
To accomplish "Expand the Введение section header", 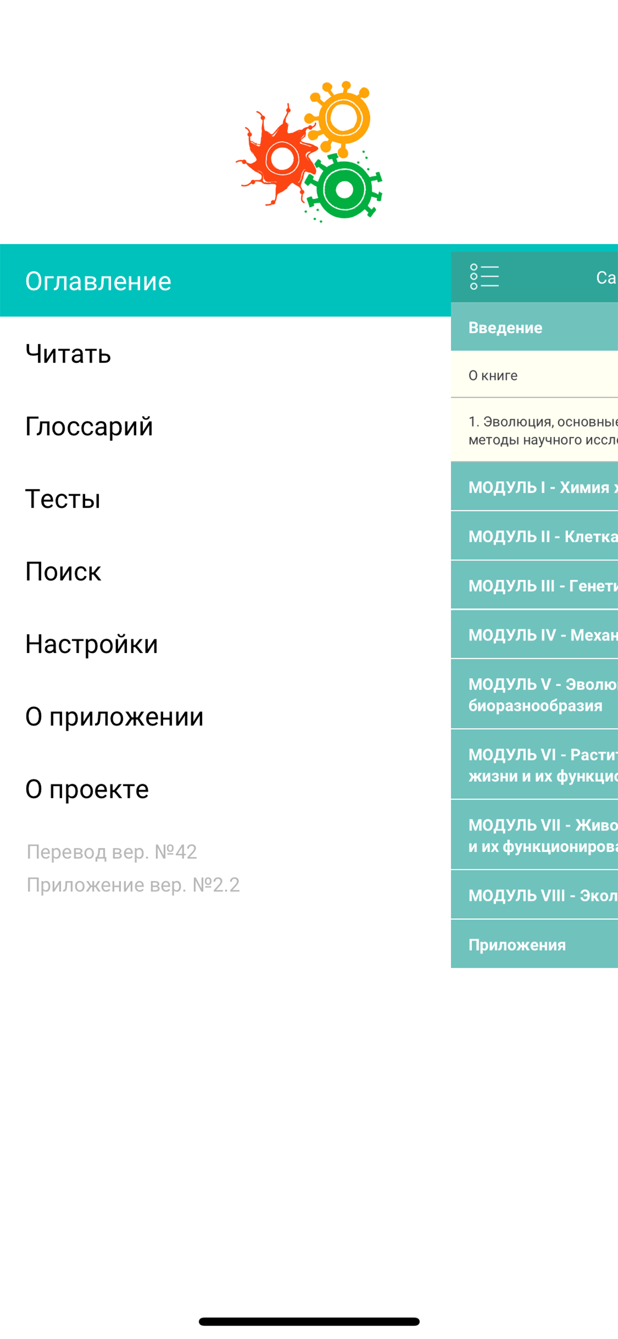I will pyautogui.click(x=534, y=327).
